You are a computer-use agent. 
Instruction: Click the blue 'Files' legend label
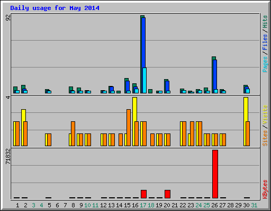265,42
